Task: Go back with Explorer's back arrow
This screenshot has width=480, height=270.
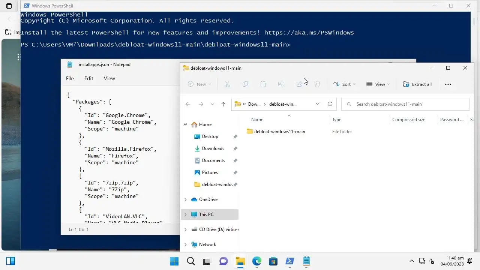Action: click(x=188, y=104)
